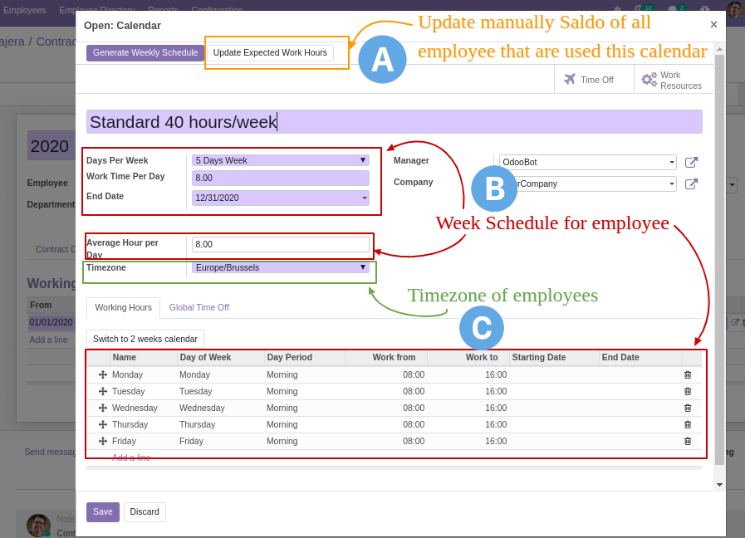Click Generate Weekly Schedule button
The image size is (745, 538).
pos(145,53)
